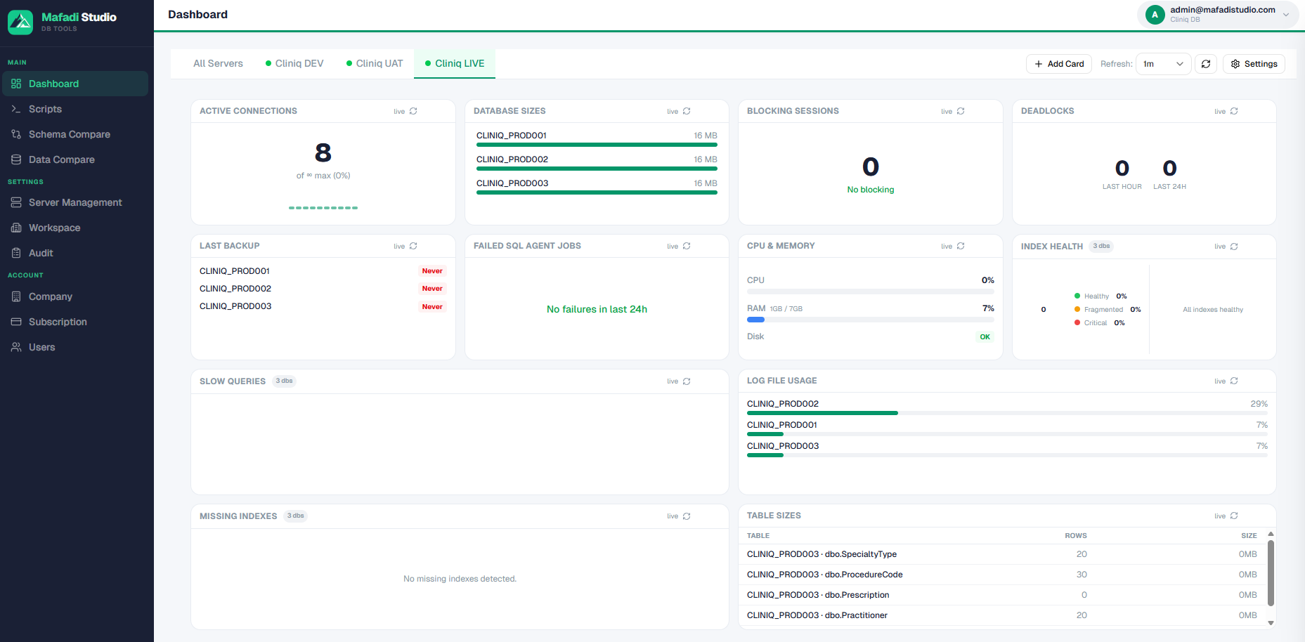The image size is (1305, 642).
Task: Click the Company building icon
Action: pyautogui.click(x=16, y=296)
